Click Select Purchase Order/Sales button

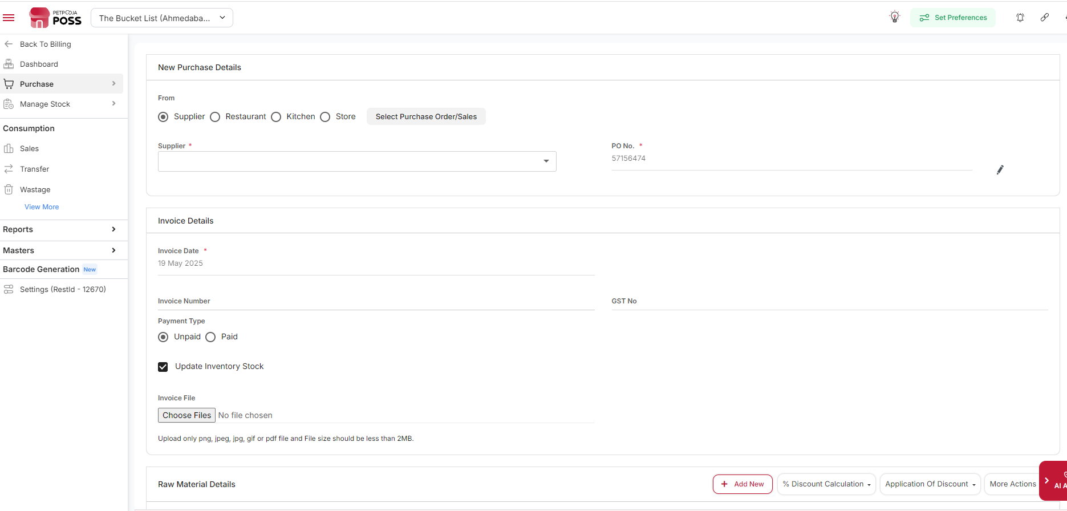pyautogui.click(x=426, y=116)
